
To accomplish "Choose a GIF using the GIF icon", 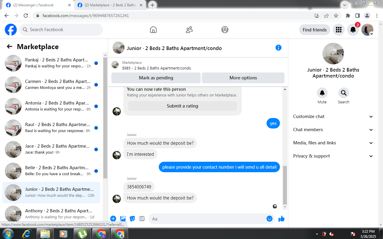I will pos(142,219).
